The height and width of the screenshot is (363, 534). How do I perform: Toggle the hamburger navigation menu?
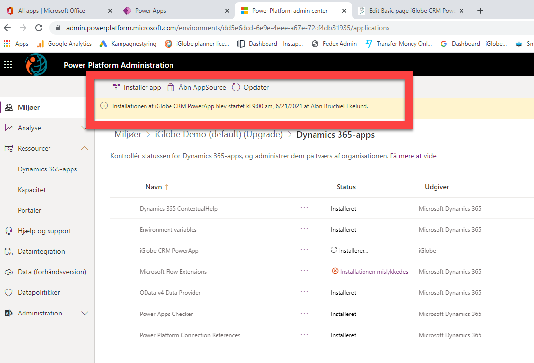pos(8,87)
